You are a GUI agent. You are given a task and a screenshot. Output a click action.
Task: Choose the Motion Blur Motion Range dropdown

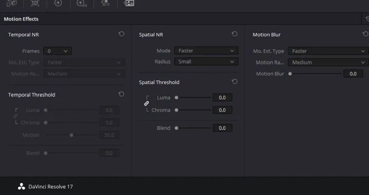[328, 63]
